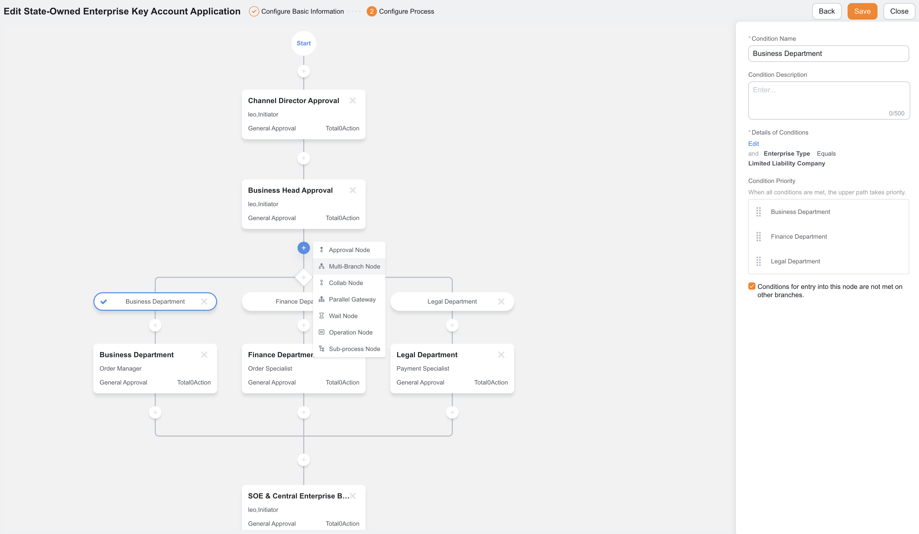Remove the Business Department approval card
Viewport: 919px width, 534px height.
tap(204, 355)
